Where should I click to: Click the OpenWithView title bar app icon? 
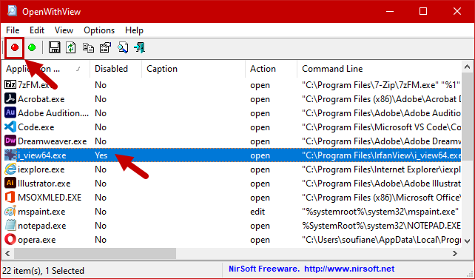point(12,10)
